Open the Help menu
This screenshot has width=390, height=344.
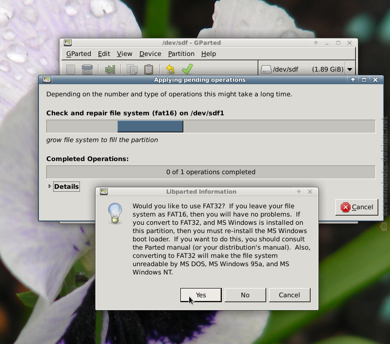point(209,54)
